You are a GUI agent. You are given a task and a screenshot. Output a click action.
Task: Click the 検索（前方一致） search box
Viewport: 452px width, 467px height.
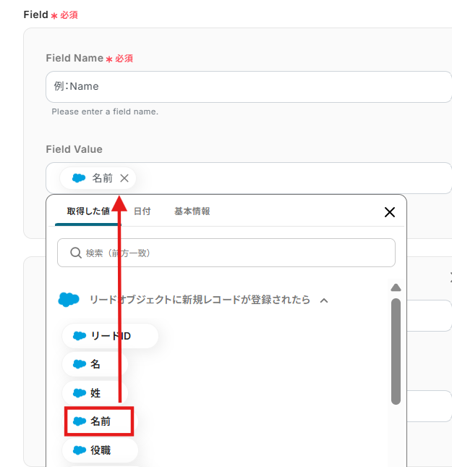226,253
